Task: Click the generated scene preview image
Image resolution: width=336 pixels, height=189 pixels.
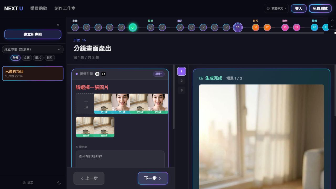Action: click(261, 136)
